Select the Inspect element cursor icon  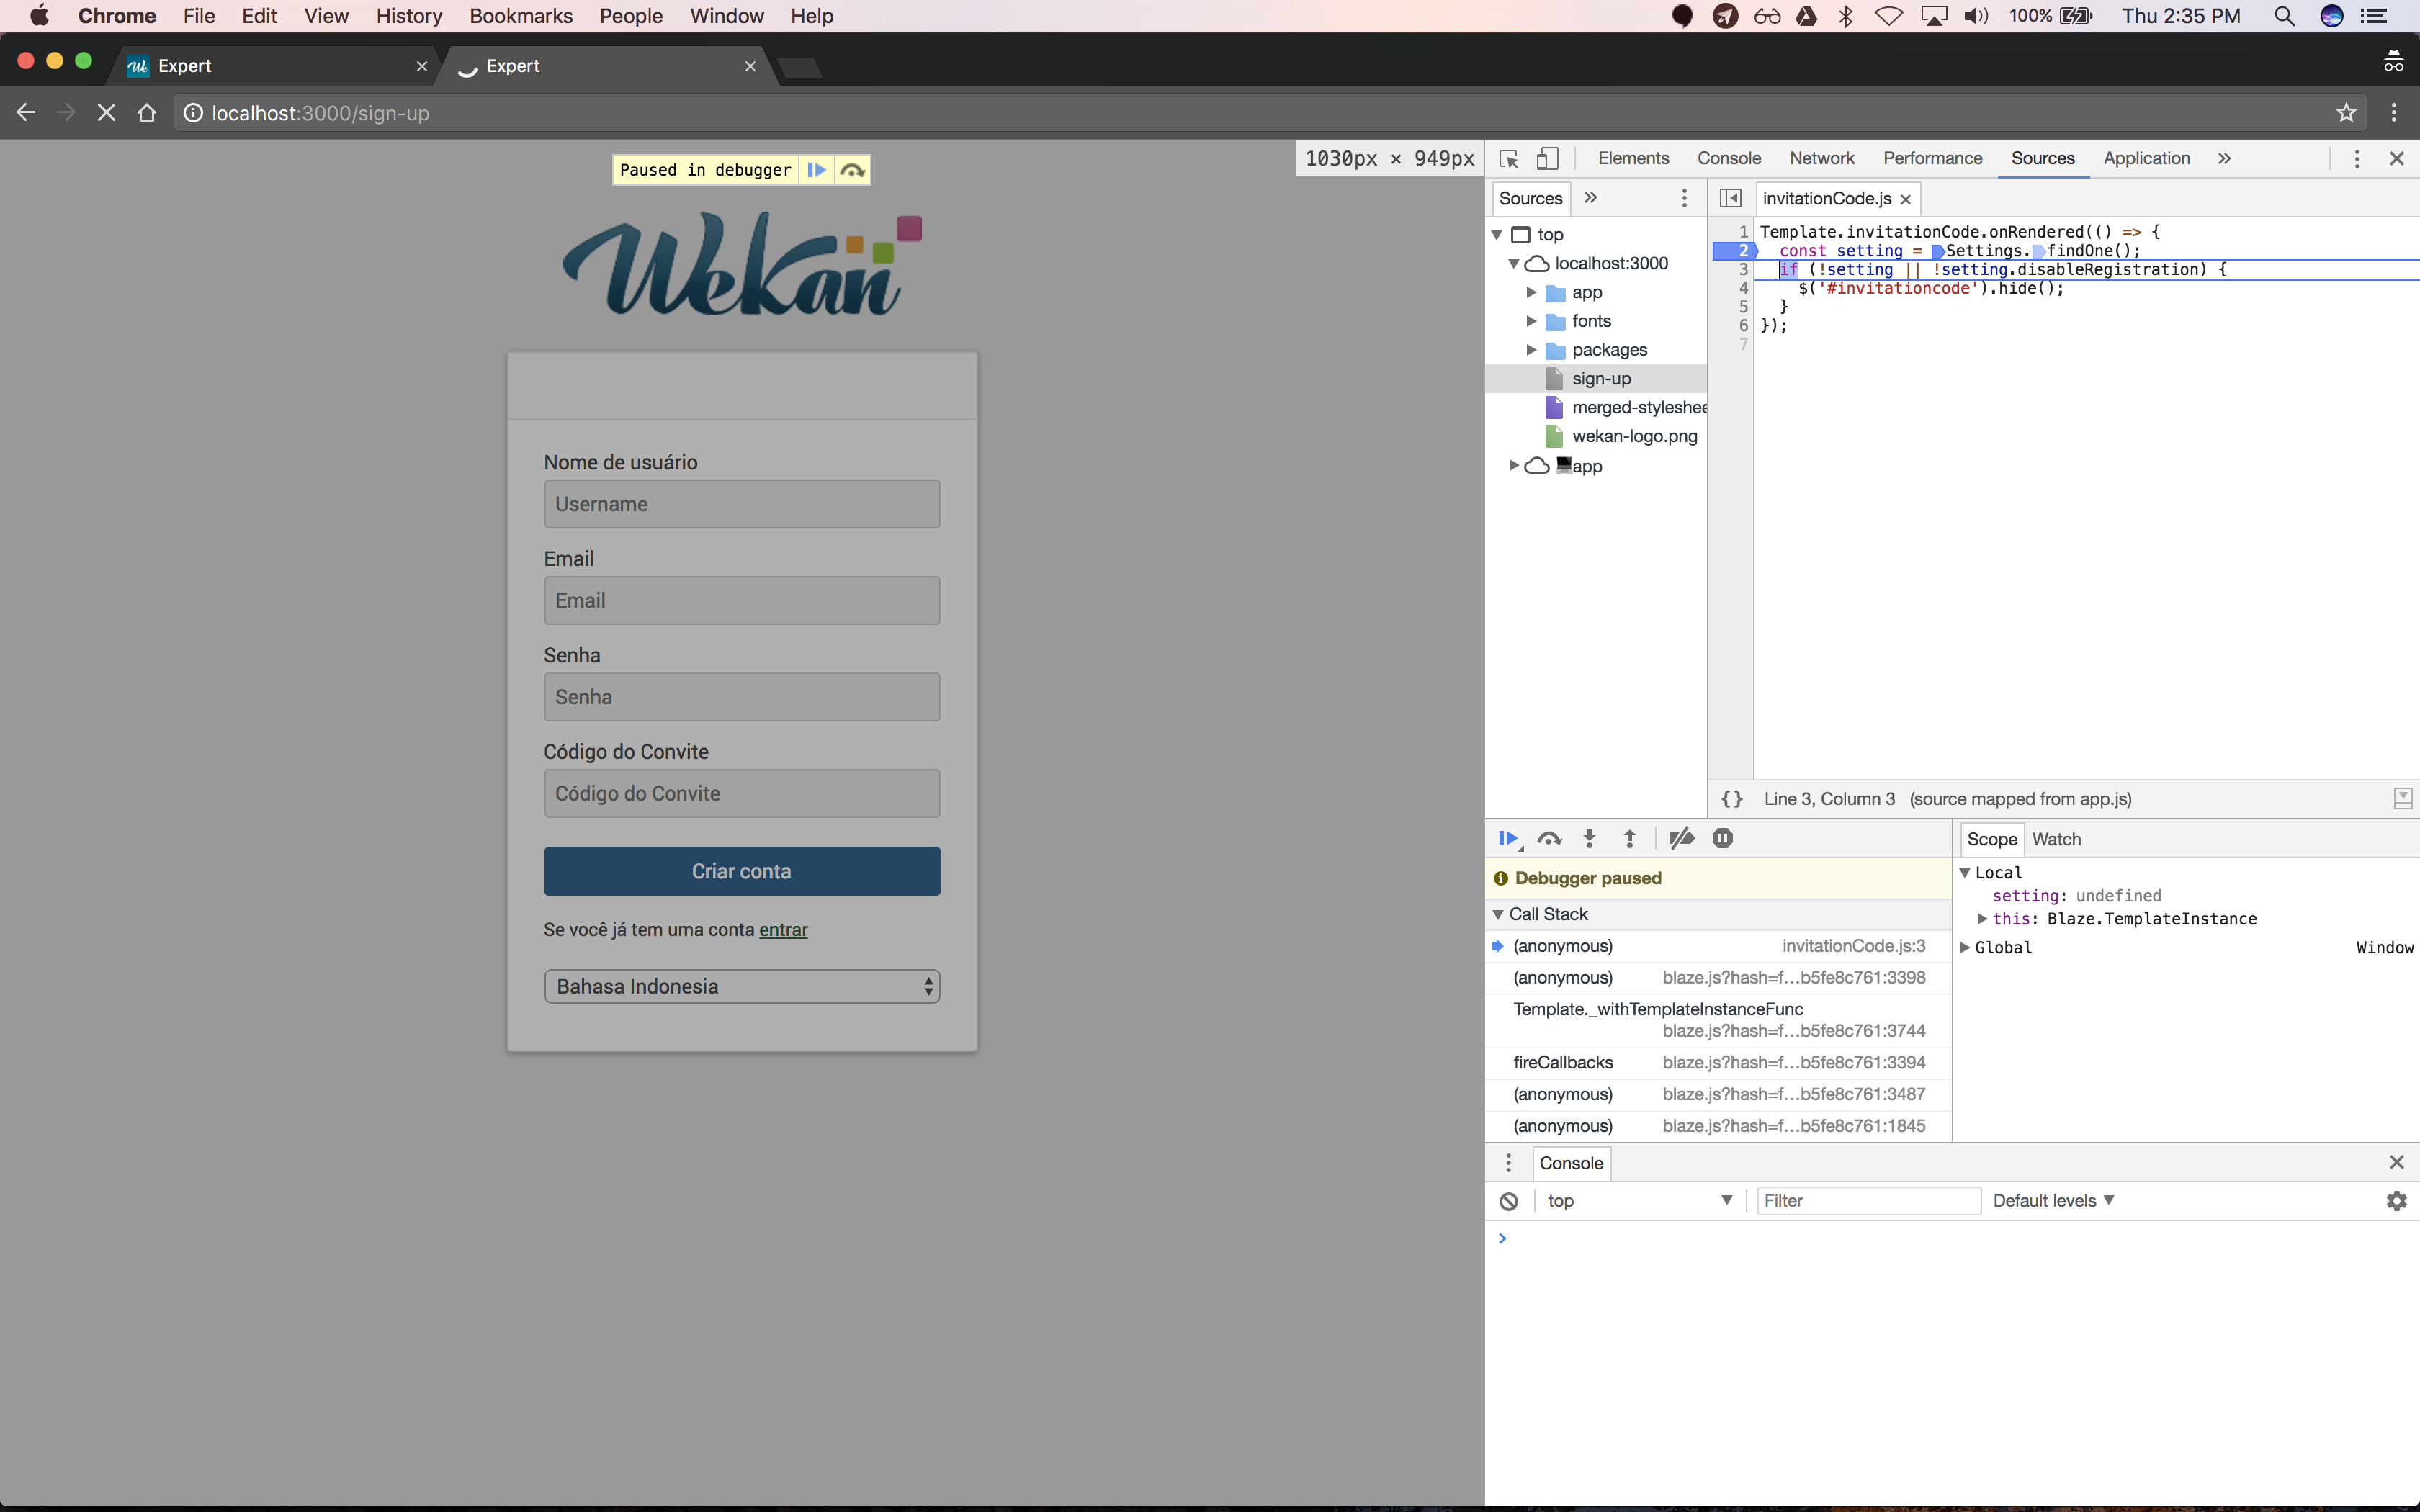(1509, 158)
